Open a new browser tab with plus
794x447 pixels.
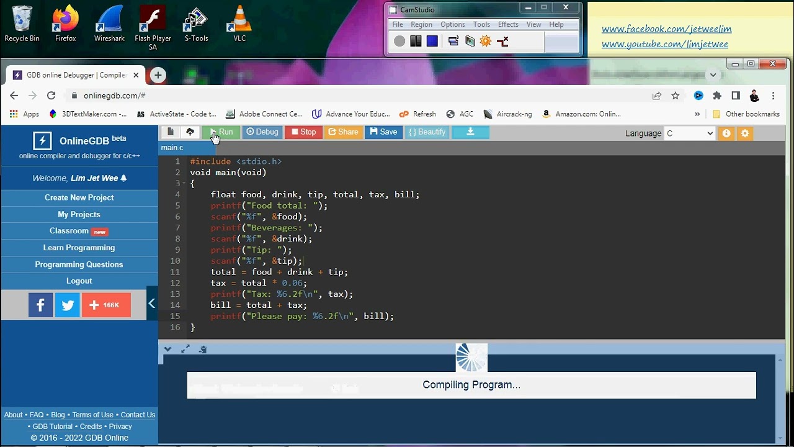pyautogui.click(x=158, y=75)
